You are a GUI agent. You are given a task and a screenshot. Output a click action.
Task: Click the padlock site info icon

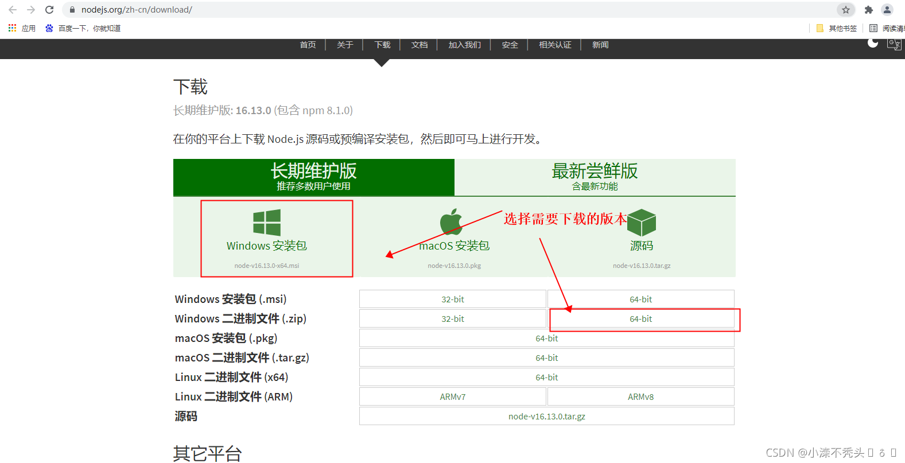72,10
